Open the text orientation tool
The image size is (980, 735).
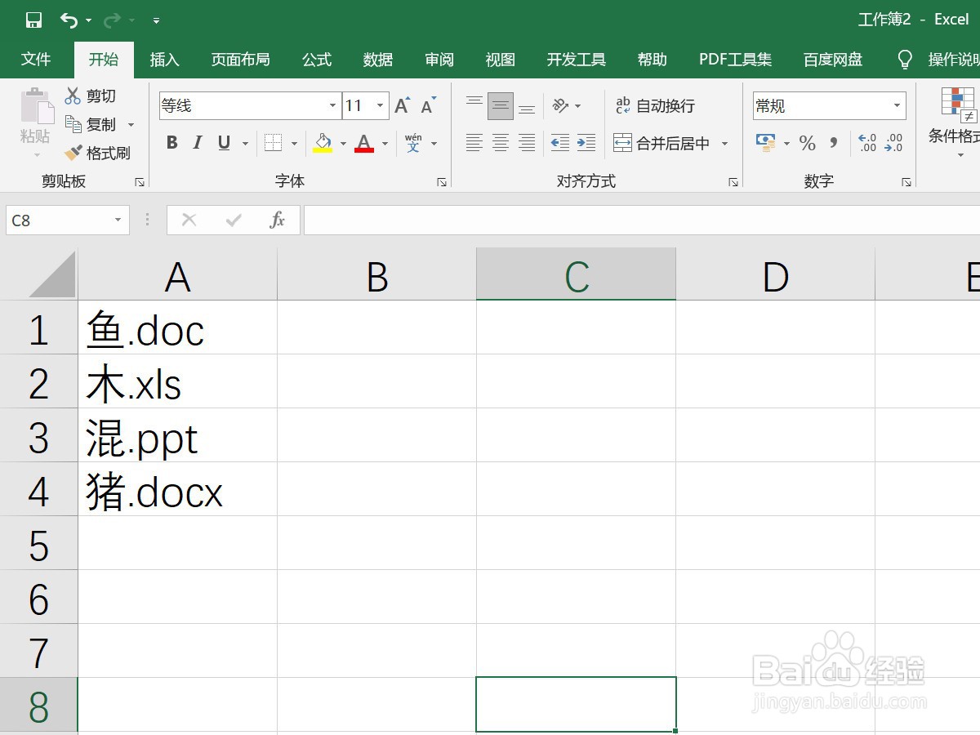(x=560, y=105)
